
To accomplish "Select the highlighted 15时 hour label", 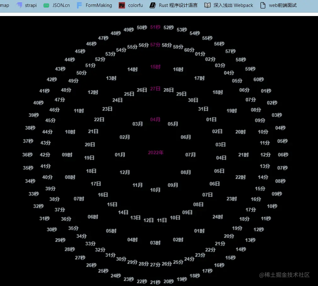I will click(155, 67).
